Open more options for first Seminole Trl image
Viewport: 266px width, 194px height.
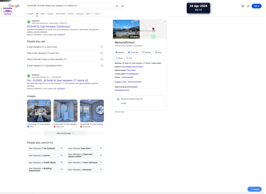50,126
